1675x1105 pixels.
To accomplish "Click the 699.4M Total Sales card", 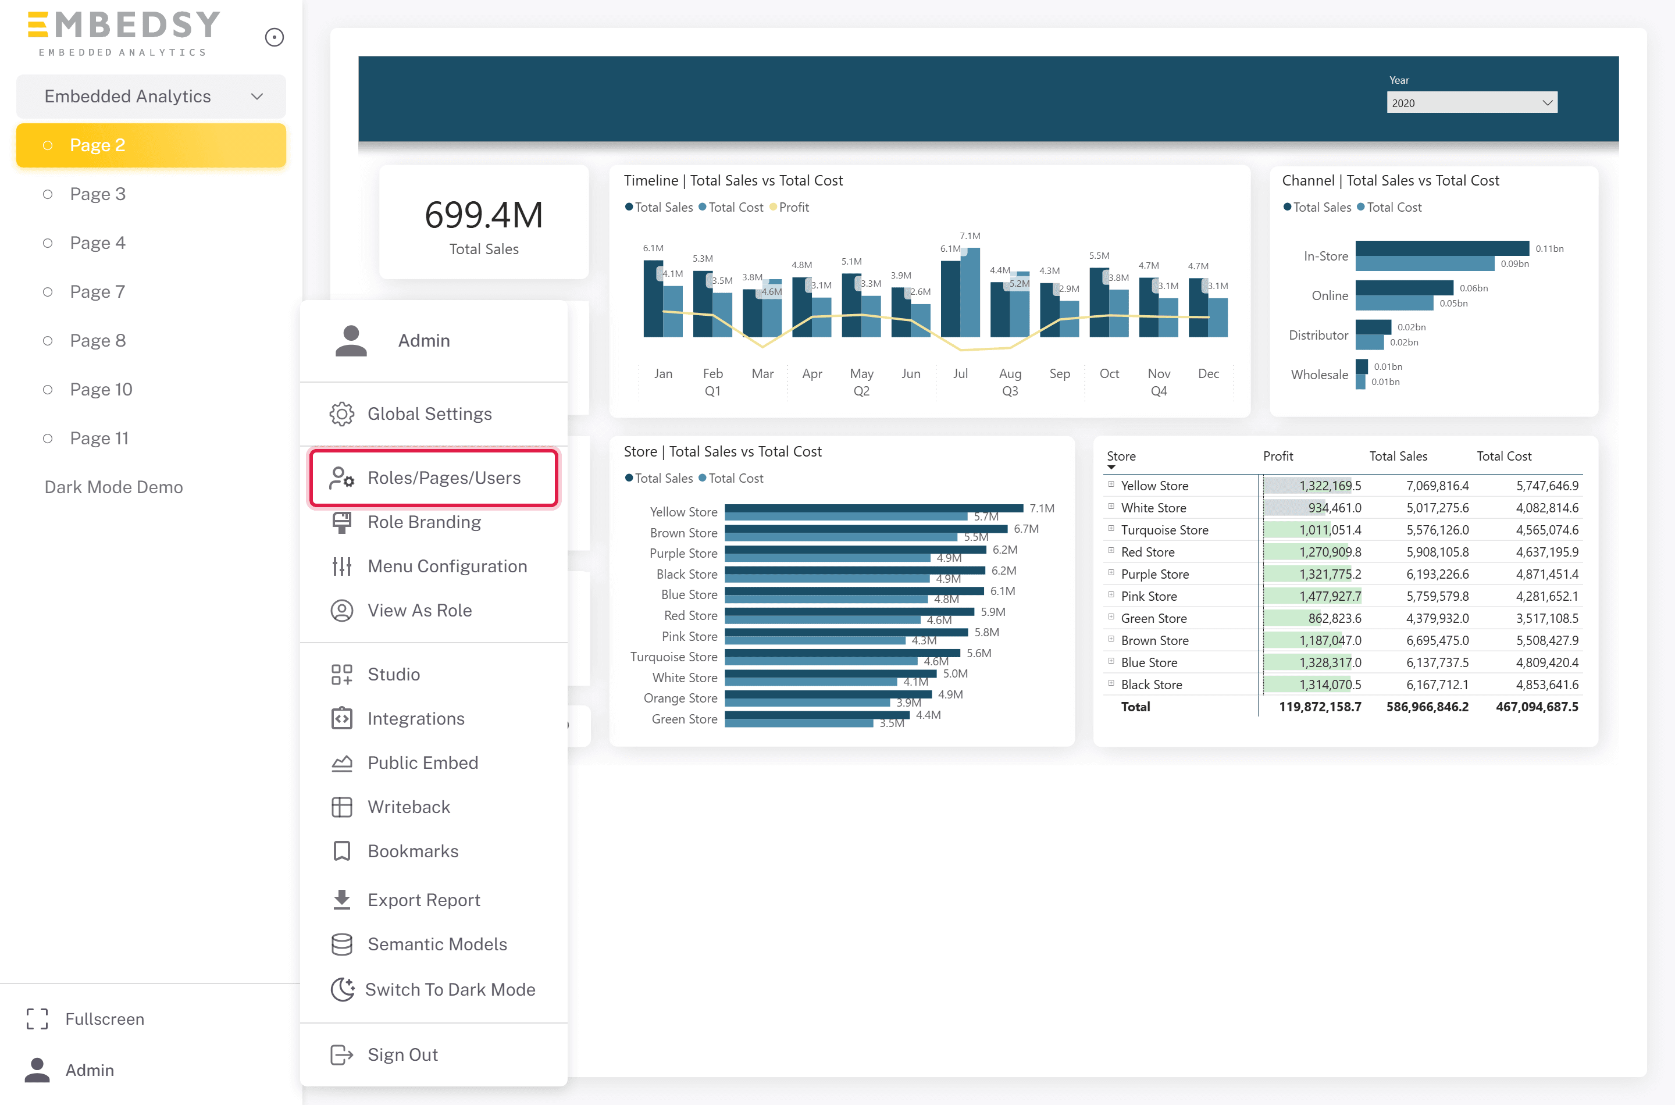I will [483, 223].
